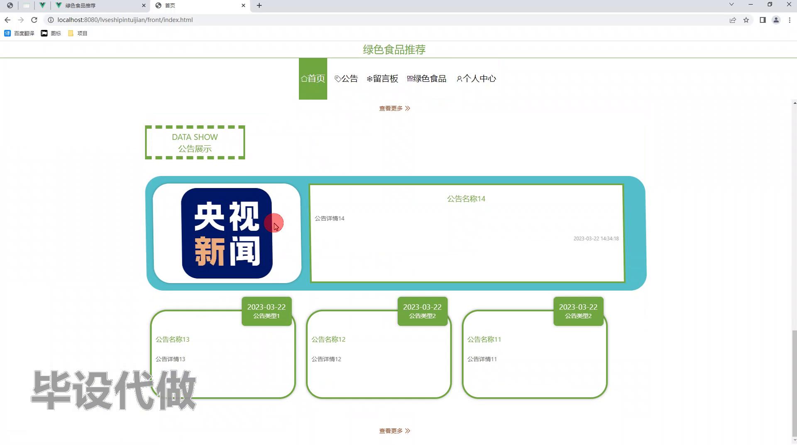The image size is (797, 445).
Task: Click the URL address field
Action: click(x=125, y=20)
